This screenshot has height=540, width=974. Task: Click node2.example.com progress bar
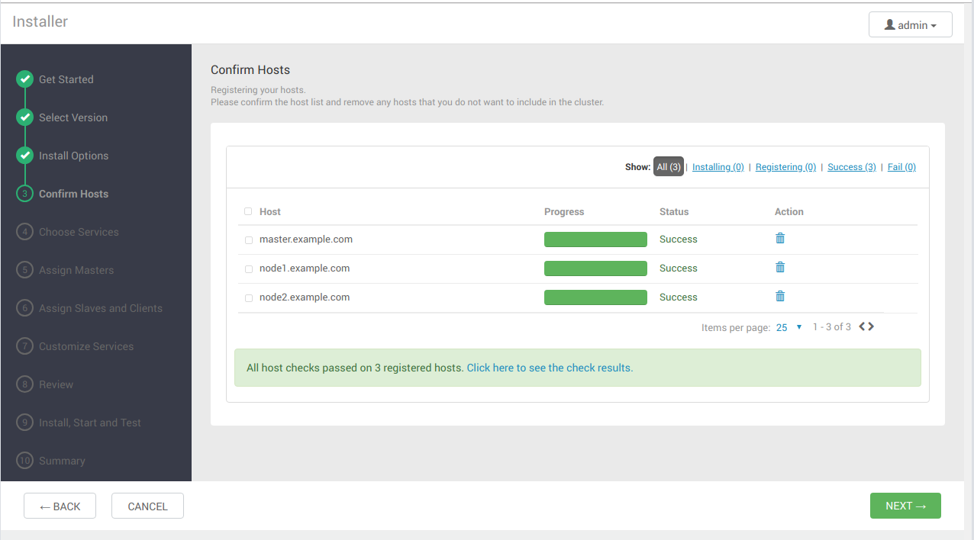tap(595, 297)
